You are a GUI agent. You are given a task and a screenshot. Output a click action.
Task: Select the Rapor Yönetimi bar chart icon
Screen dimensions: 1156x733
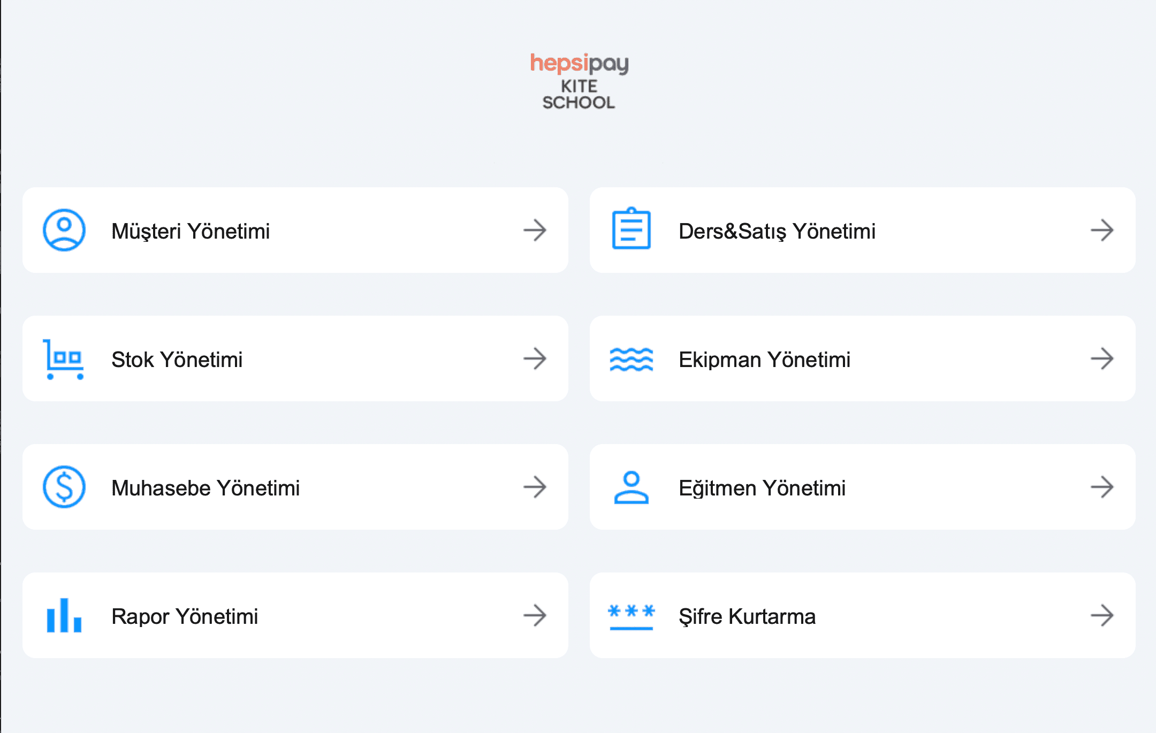coord(63,616)
